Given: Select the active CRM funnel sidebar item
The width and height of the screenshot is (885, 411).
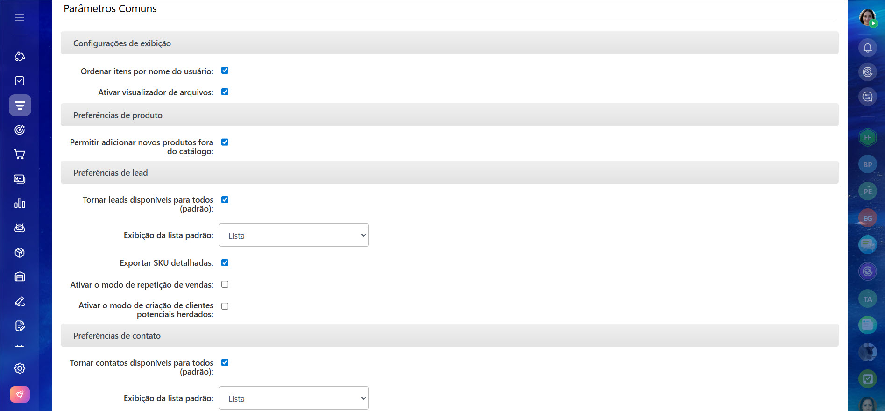Looking at the screenshot, I should [x=20, y=106].
